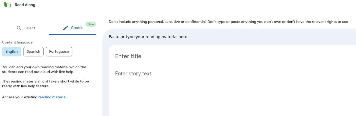Click the Read Along book logo icon
Screen dimensions: 356x116
click(x=7, y=5)
